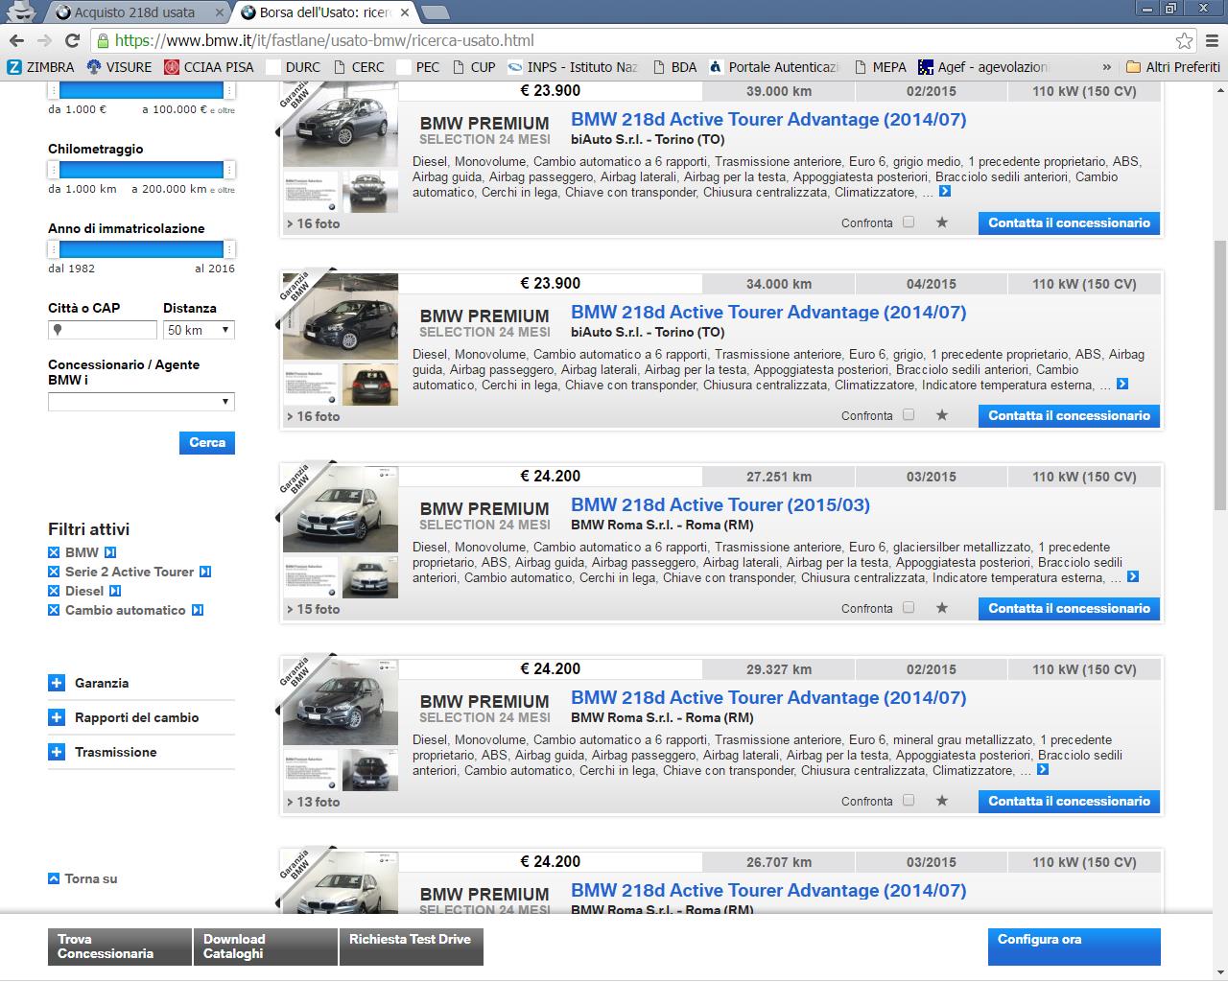The width and height of the screenshot is (1228, 982).
Task: Open the Distanza 50 km dropdown
Action: point(199,330)
